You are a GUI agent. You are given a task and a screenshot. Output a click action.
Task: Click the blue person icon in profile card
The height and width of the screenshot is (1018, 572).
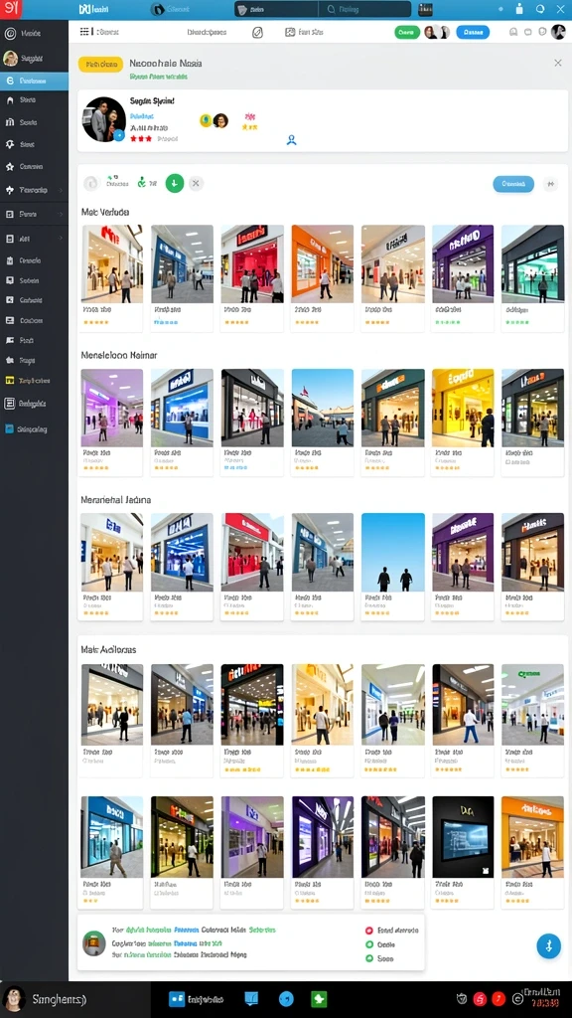coord(292,139)
